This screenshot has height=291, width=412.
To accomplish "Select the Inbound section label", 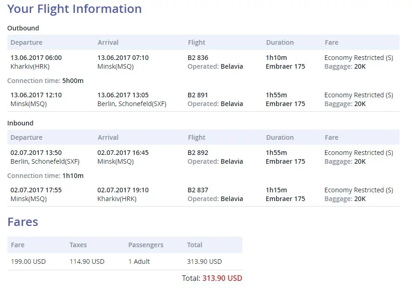I will 20,123.
